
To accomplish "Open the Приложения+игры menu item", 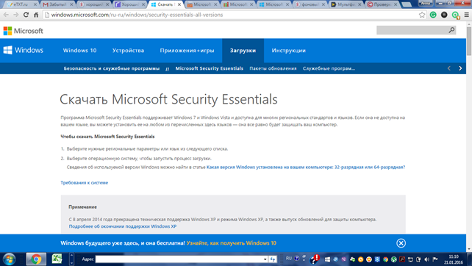I will pos(187,51).
